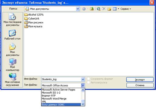Click the Students_log file name field
Viewport: 156px width, 110px height.
[61, 79]
